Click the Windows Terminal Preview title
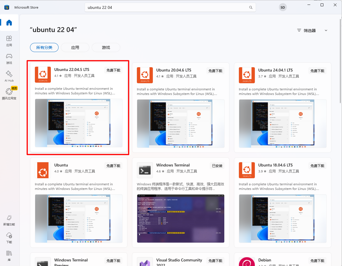 pos(71,262)
